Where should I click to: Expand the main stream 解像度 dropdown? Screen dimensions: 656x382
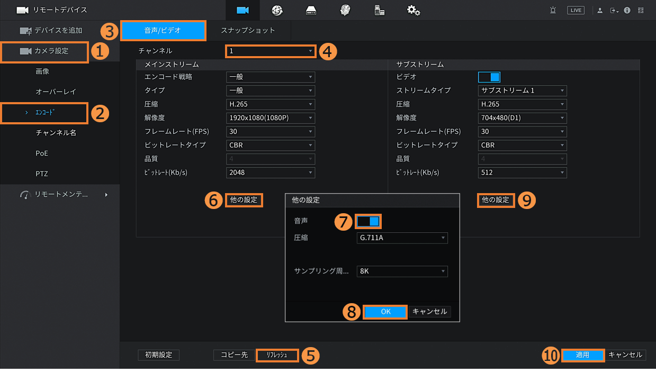271,118
